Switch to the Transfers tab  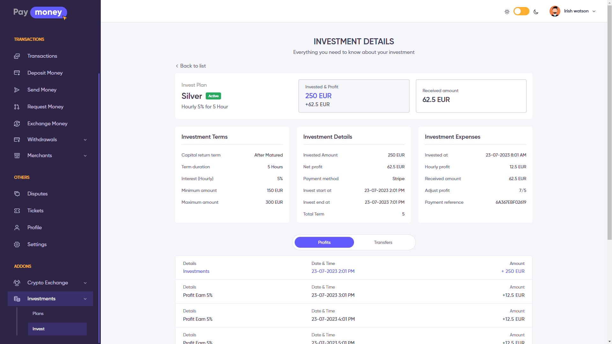click(x=383, y=243)
